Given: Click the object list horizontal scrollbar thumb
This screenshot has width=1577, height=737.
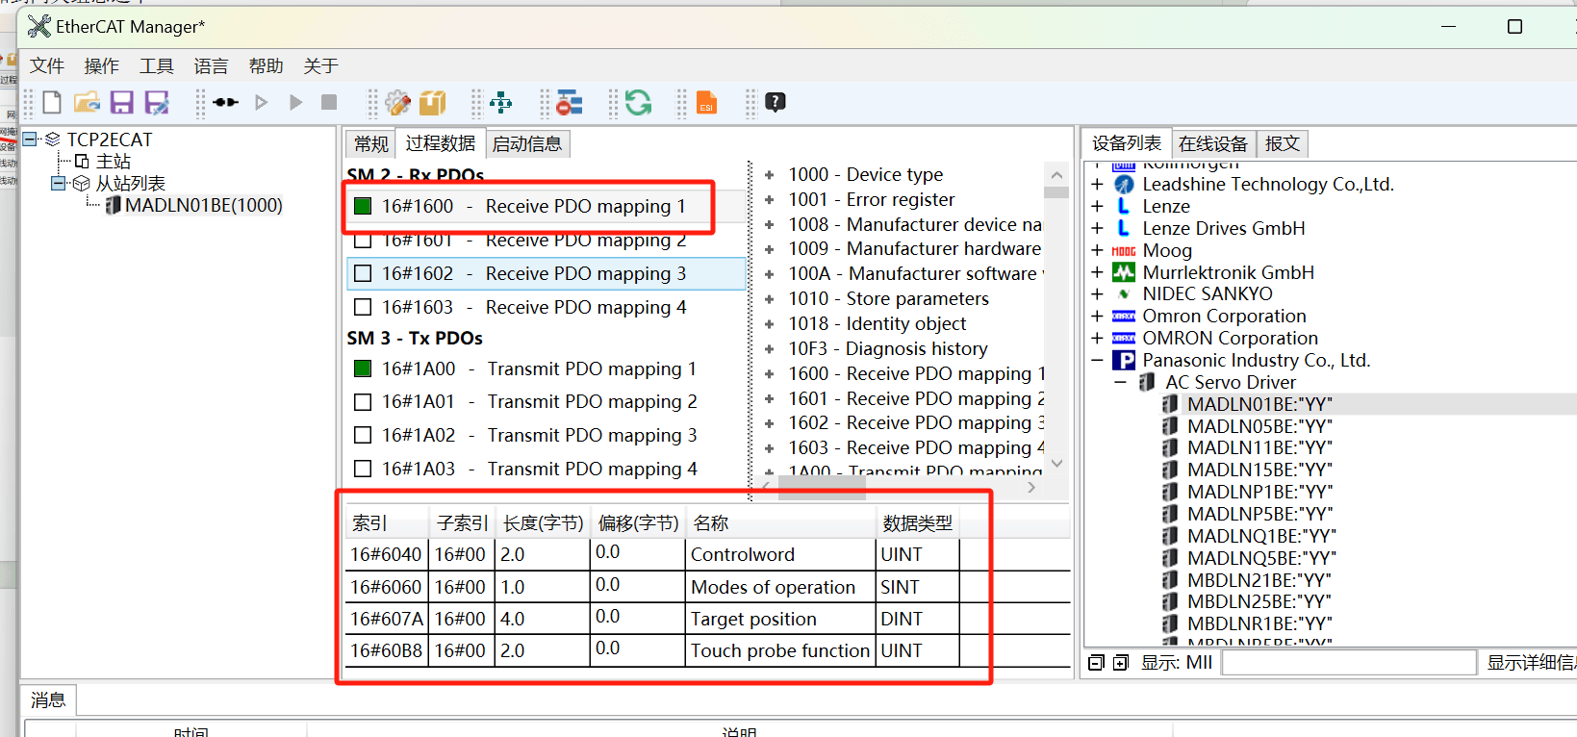Looking at the screenshot, I should tap(822, 488).
